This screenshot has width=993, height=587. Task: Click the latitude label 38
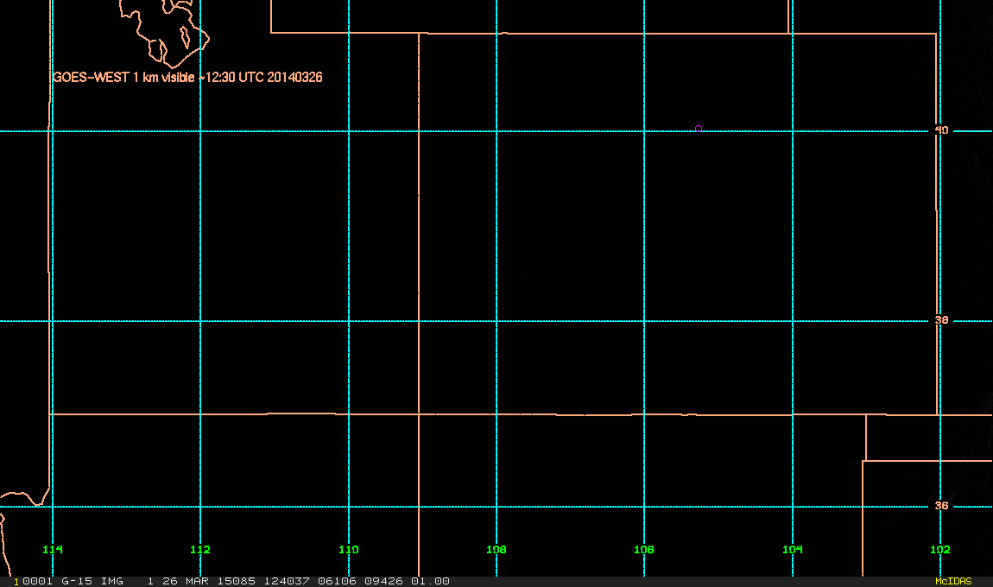942,320
